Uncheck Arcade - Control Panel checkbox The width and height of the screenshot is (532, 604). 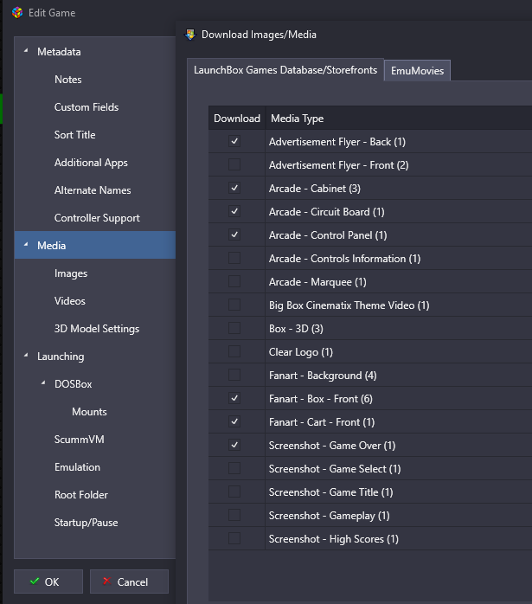coord(234,235)
